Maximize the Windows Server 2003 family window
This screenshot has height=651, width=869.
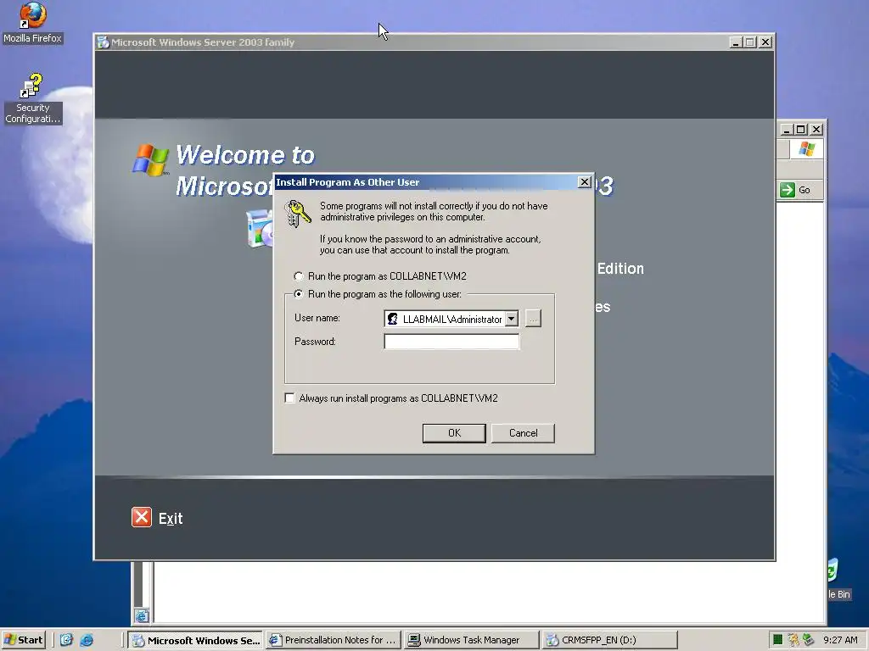(x=750, y=42)
